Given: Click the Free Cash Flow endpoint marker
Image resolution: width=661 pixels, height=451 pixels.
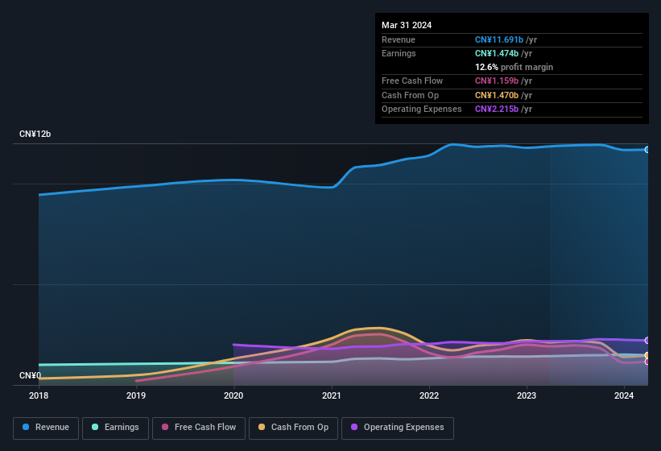Looking at the screenshot, I should point(647,362).
